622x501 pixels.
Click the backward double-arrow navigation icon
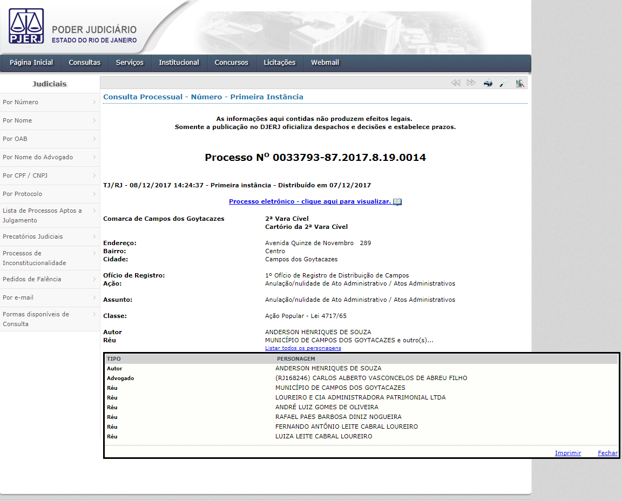[456, 83]
